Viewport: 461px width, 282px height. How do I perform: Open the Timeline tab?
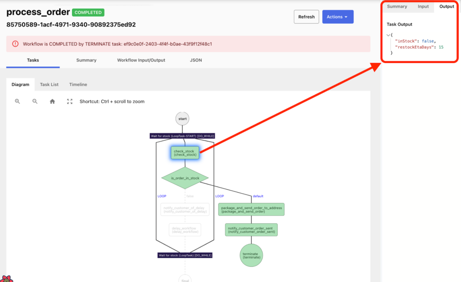[x=78, y=84]
